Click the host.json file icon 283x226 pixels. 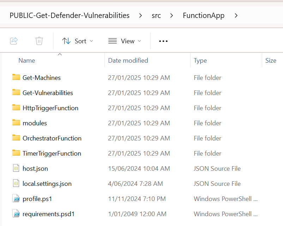pos(16,168)
